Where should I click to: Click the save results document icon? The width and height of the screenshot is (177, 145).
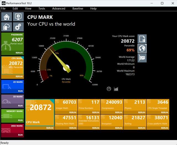[x=142, y=39]
